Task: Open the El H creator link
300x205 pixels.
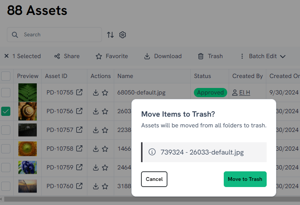Action: click(244, 93)
